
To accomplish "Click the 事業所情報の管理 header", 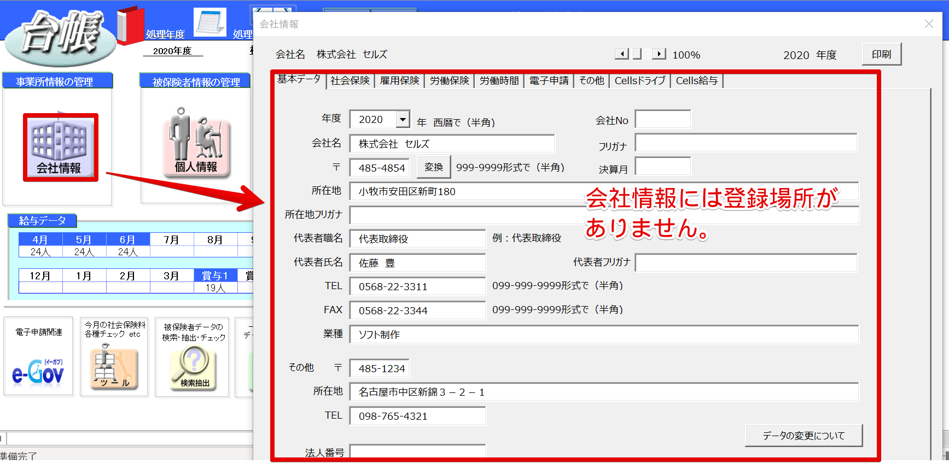I will click(57, 81).
